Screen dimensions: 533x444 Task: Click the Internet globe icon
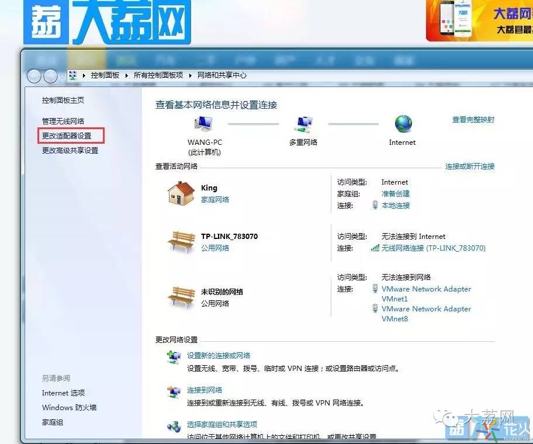click(x=402, y=123)
